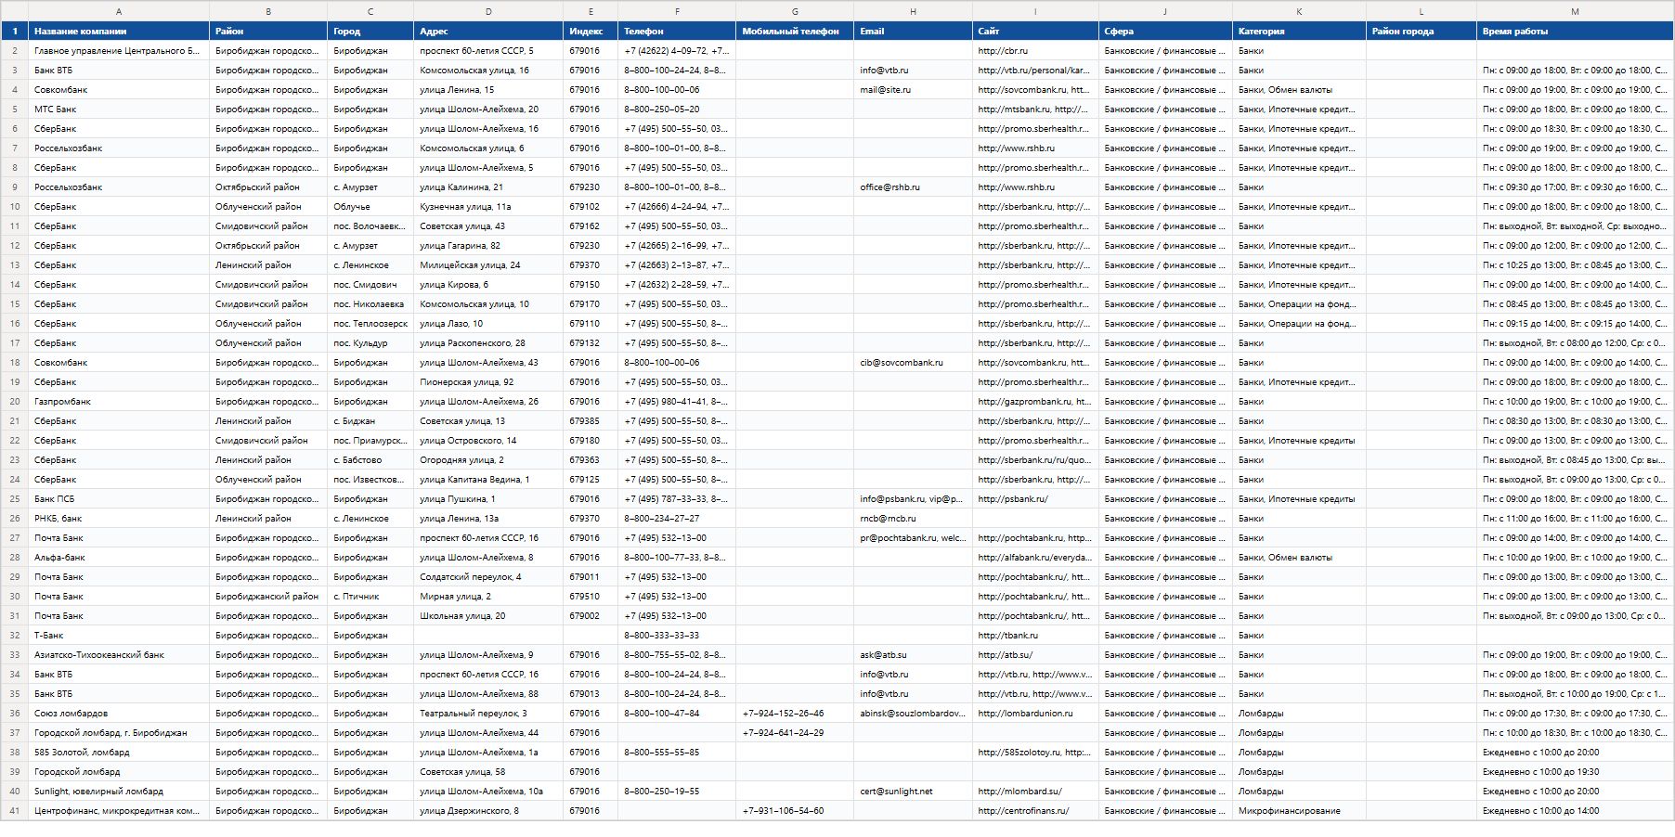
Task: Click email 'cib@sovcombank.ru' cell
Action: pyautogui.click(x=913, y=363)
